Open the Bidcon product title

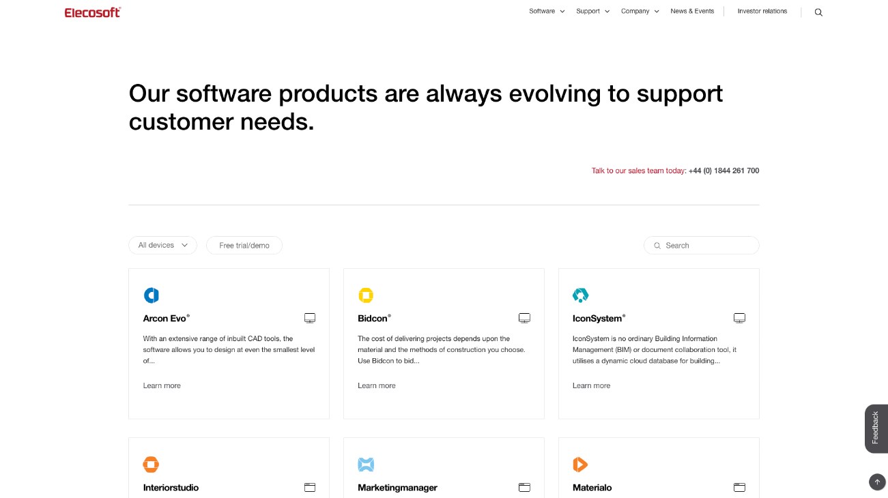tap(374, 319)
